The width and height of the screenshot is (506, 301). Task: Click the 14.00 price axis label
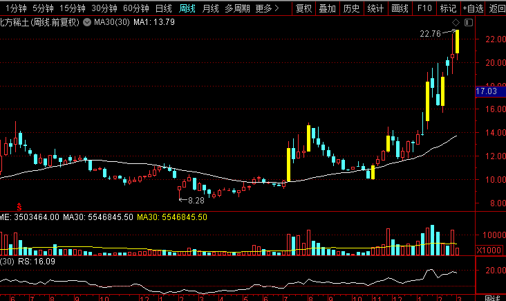pyautogui.click(x=496, y=132)
